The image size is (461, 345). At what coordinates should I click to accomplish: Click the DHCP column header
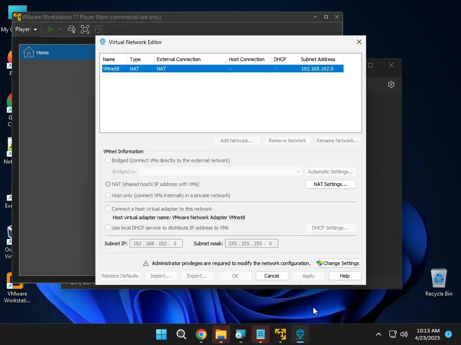click(285, 59)
